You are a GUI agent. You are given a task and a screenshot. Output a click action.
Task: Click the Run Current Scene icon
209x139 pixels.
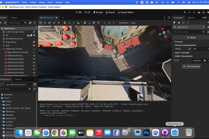click(199, 12)
